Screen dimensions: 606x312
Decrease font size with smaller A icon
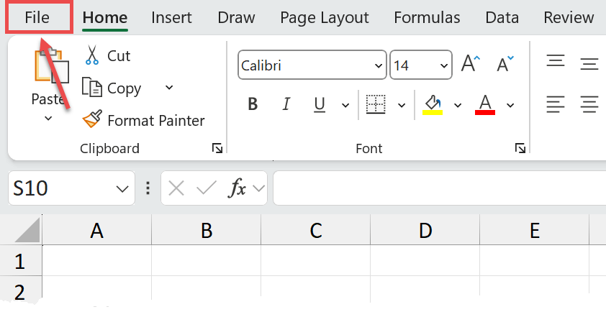point(506,65)
